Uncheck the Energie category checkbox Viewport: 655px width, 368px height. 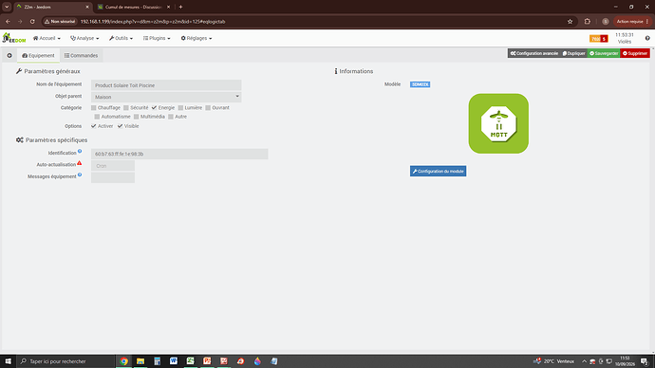[x=154, y=107]
